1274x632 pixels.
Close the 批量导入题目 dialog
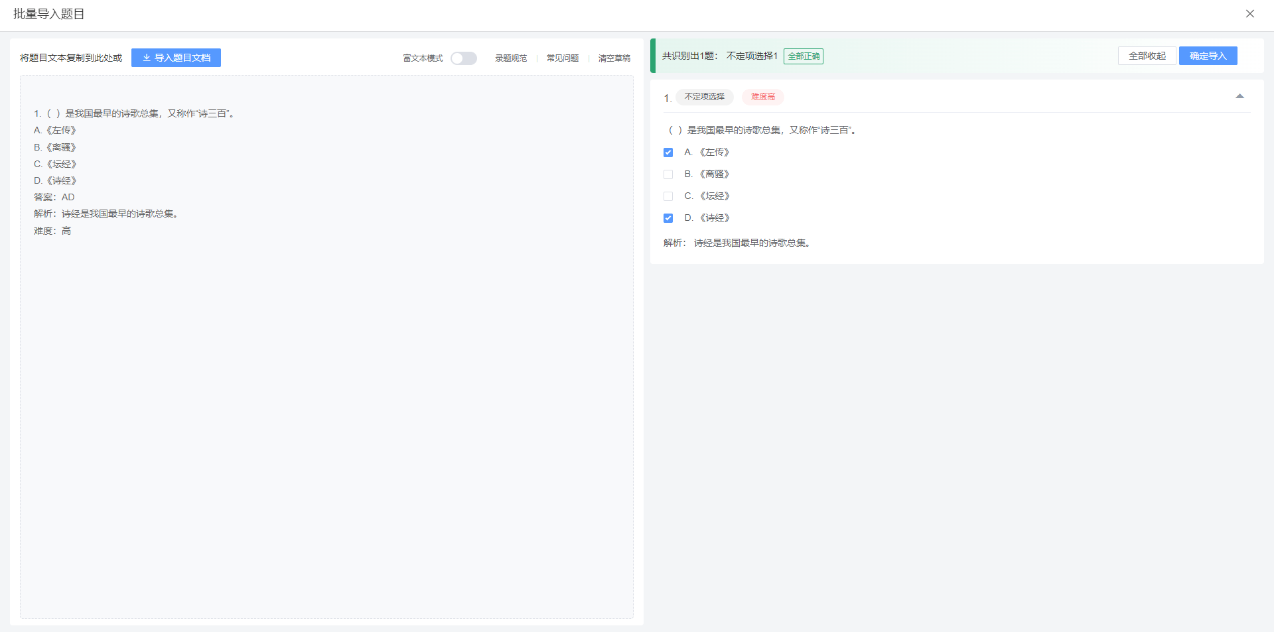coord(1249,14)
